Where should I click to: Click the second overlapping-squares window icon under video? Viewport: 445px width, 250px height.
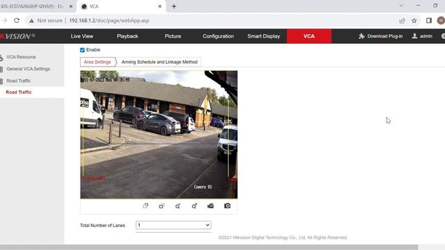click(161, 206)
